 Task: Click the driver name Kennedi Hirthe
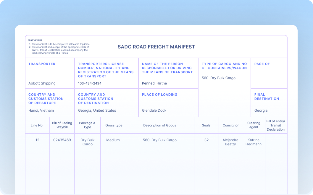coord(154,83)
